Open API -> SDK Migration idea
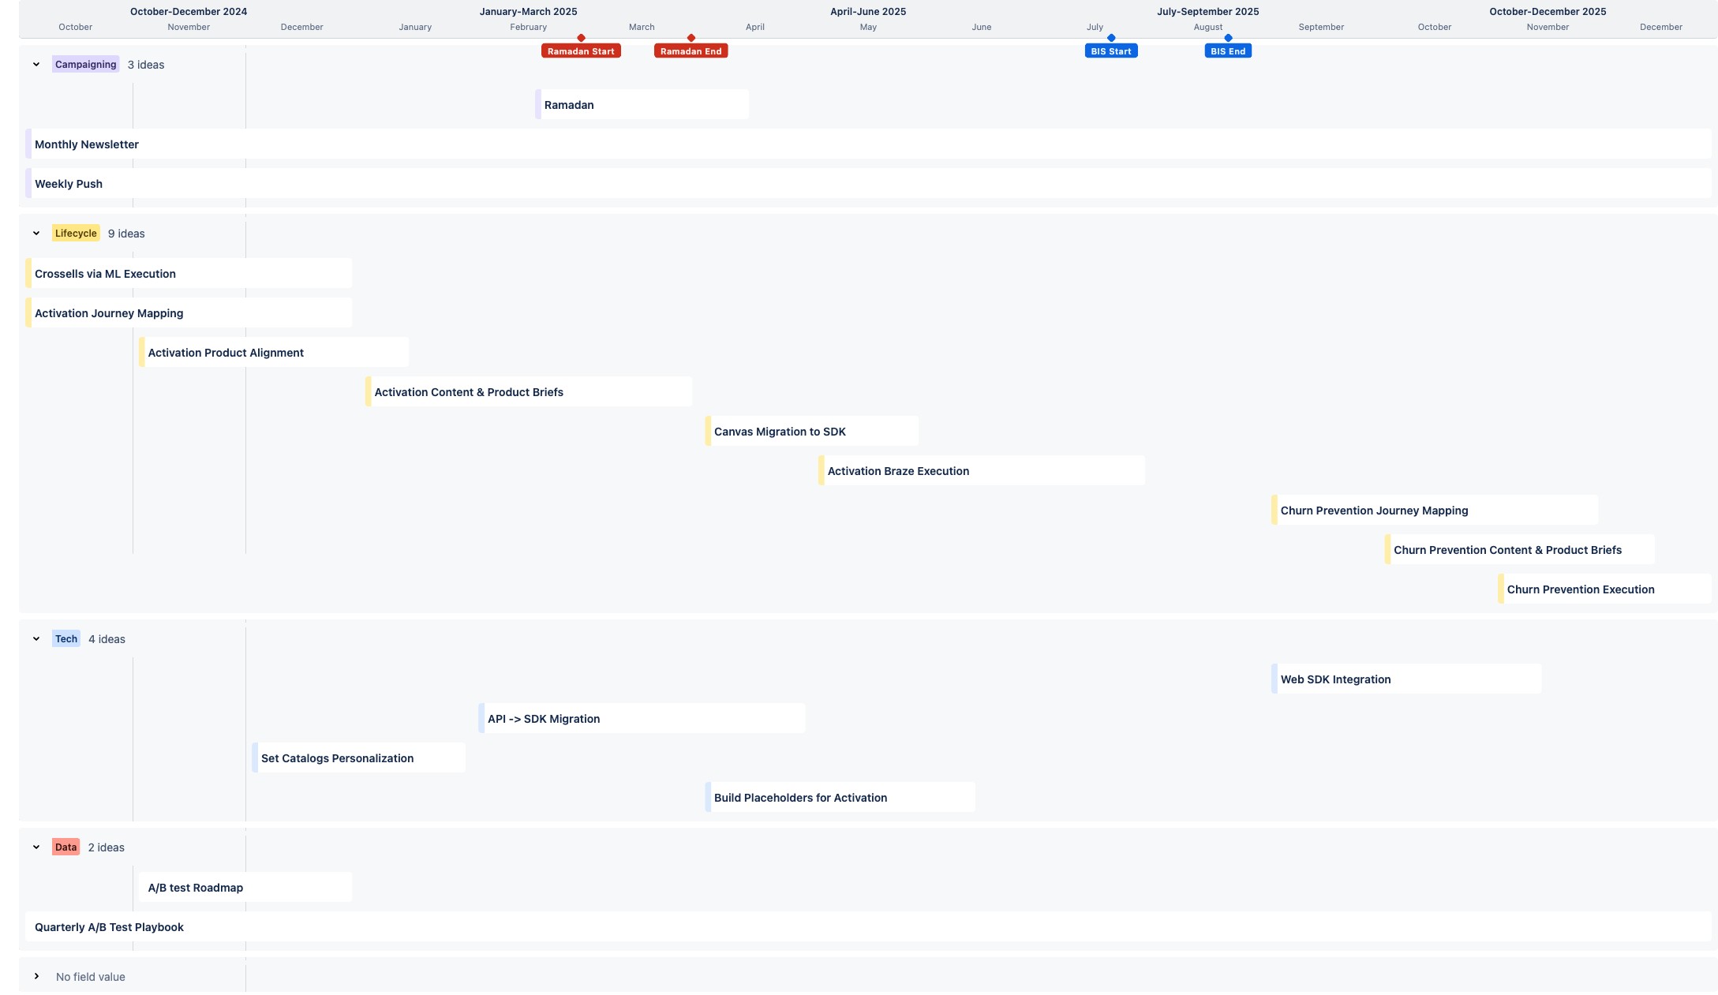The width and height of the screenshot is (1718, 995). coord(642,718)
